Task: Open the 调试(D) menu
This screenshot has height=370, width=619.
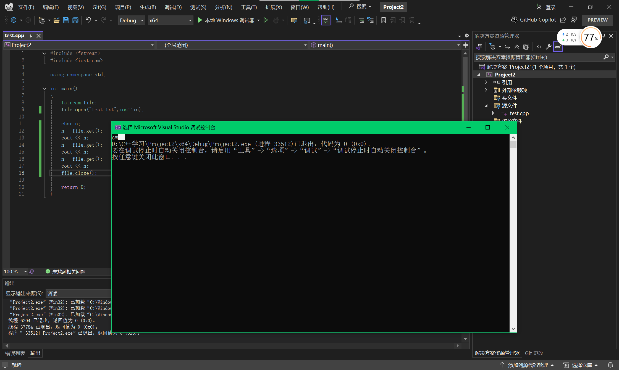Action: (173, 7)
